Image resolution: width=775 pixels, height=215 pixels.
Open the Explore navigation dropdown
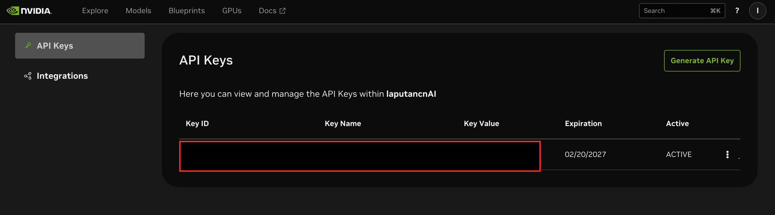(x=95, y=10)
